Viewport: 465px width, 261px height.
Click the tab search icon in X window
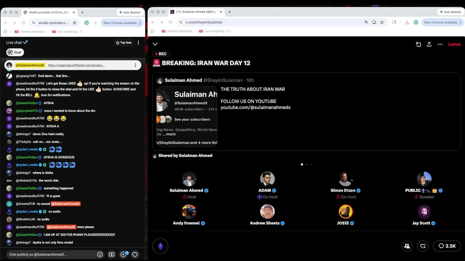[394, 22]
